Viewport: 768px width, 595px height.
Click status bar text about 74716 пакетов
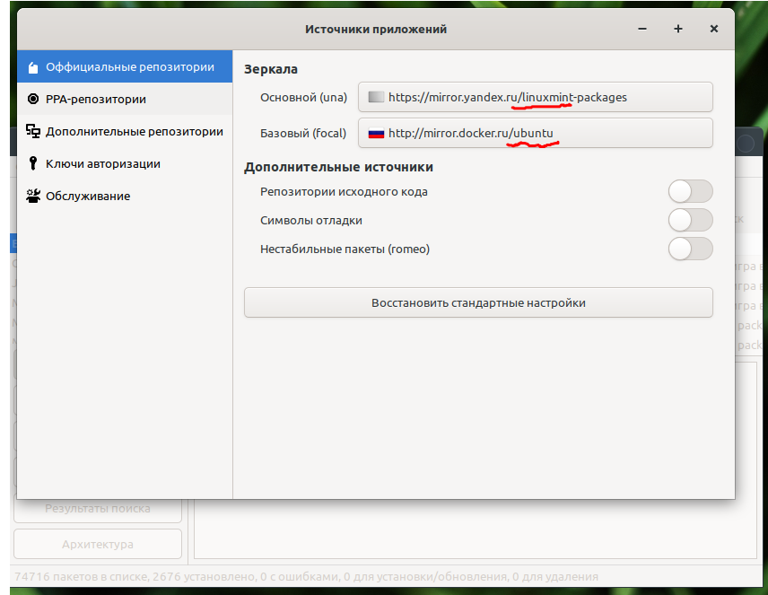(306, 577)
